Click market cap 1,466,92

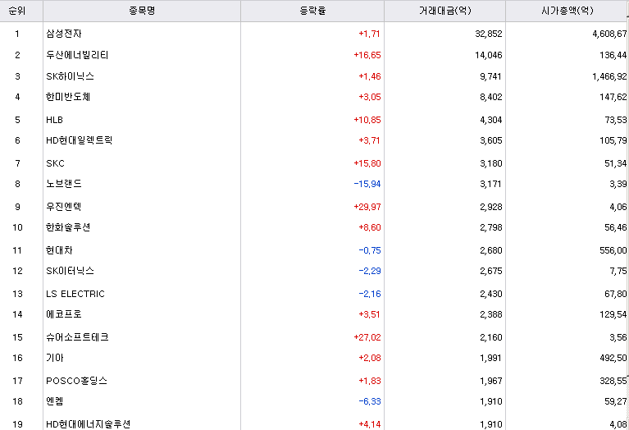pos(609,76)
